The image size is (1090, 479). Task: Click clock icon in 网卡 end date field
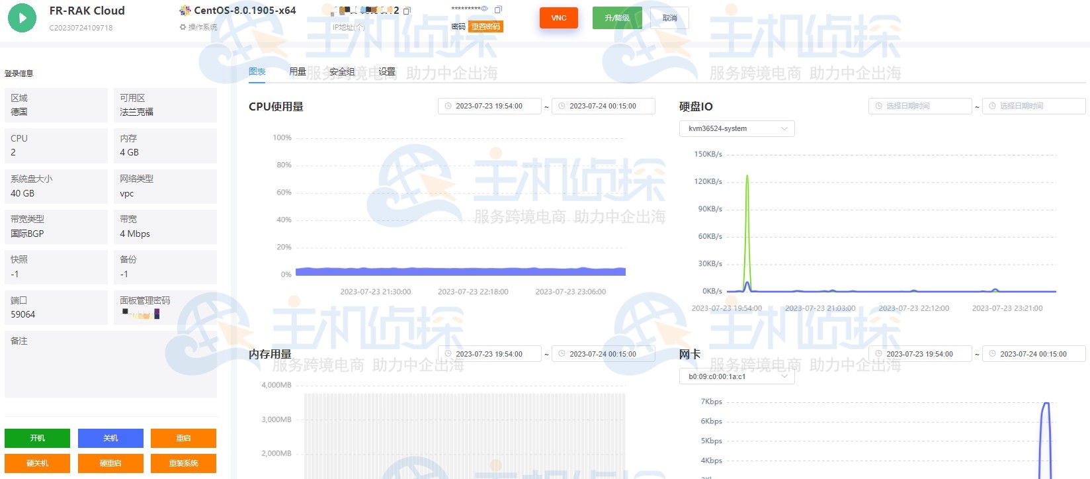click(992, 354)
